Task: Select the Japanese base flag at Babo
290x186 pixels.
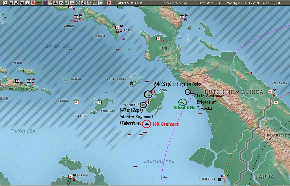Action: (158, 38)
